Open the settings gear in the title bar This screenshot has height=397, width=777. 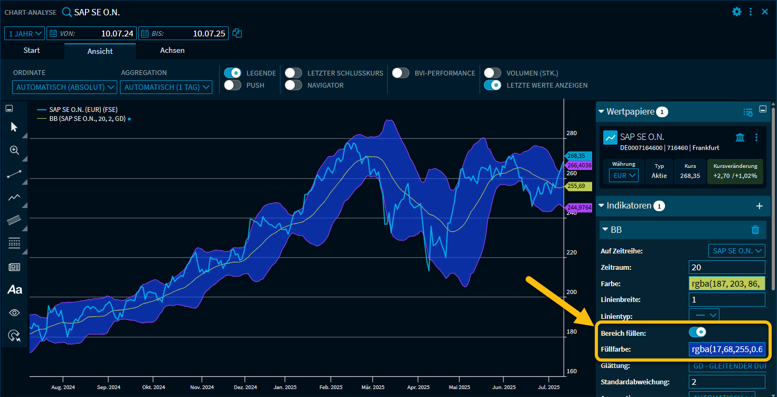pos(736,11)
